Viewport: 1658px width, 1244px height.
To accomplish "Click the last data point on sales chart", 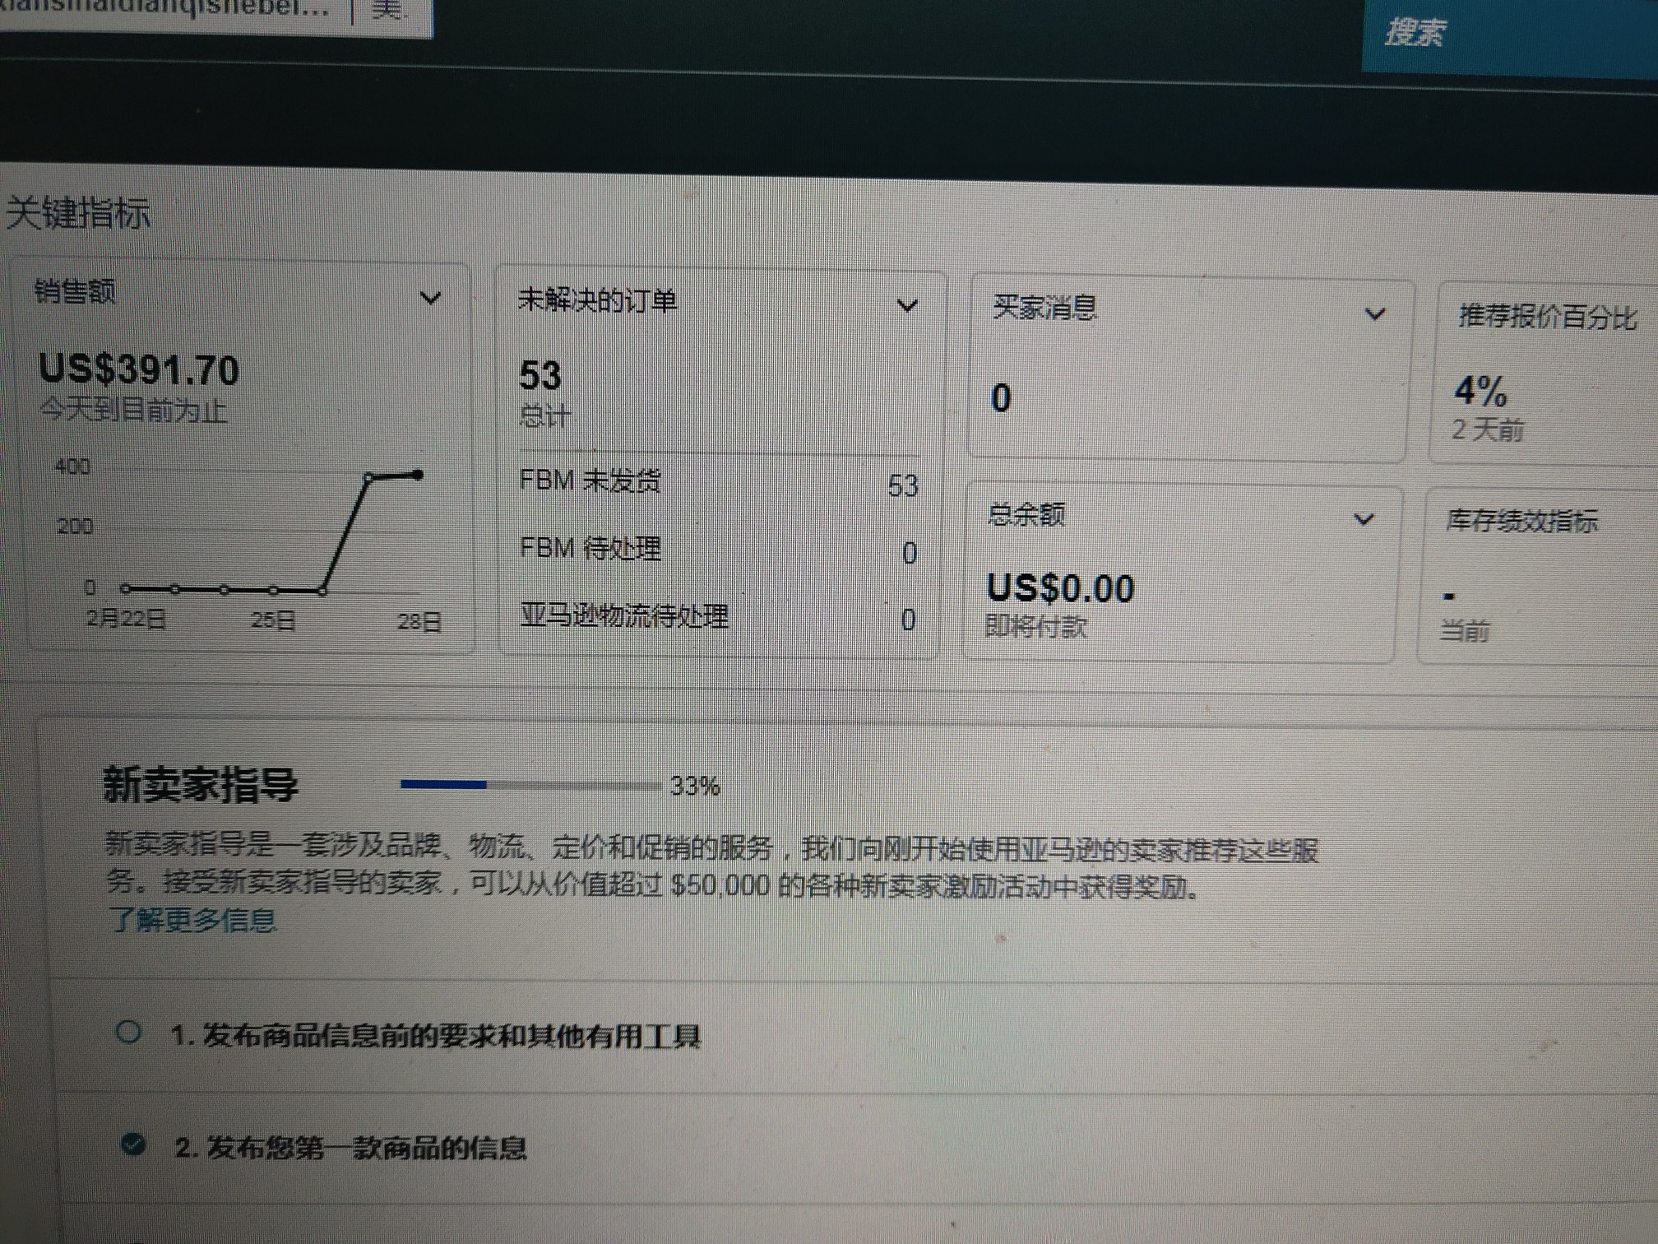I will 419,475.
